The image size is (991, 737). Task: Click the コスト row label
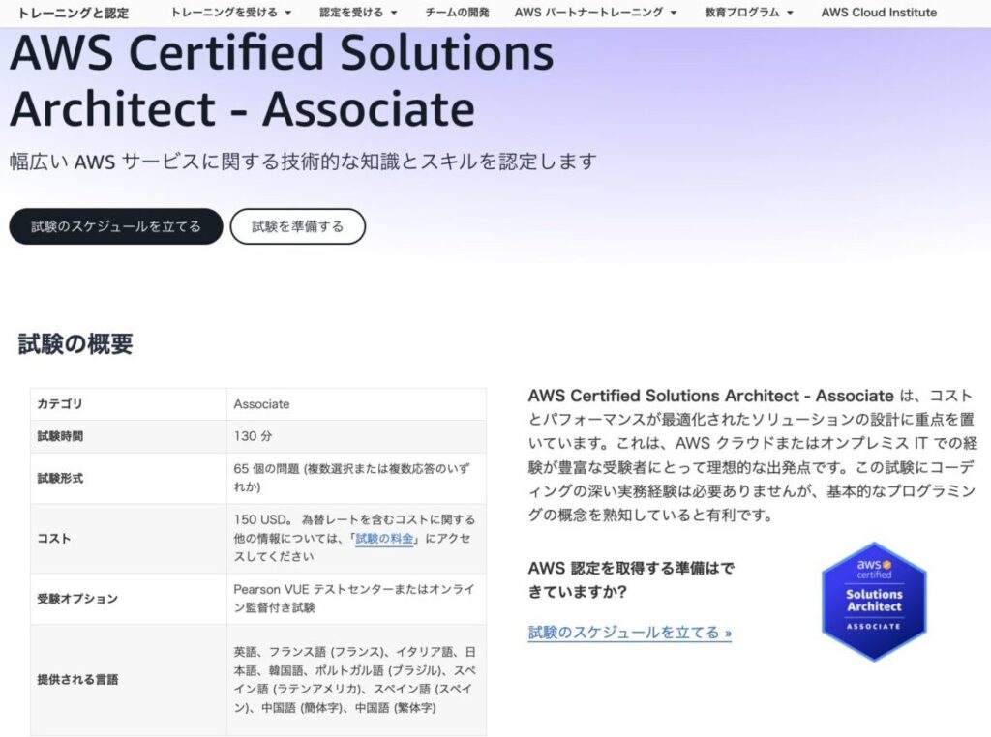click(54, 539)
